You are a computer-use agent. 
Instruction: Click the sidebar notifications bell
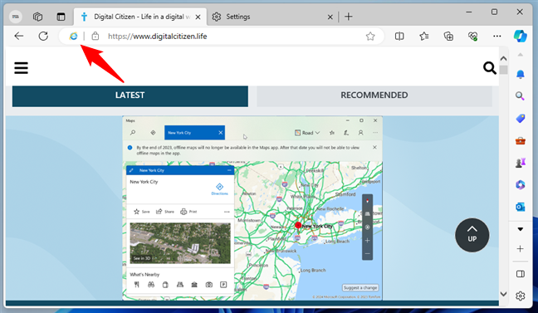[x=521, y=74]
